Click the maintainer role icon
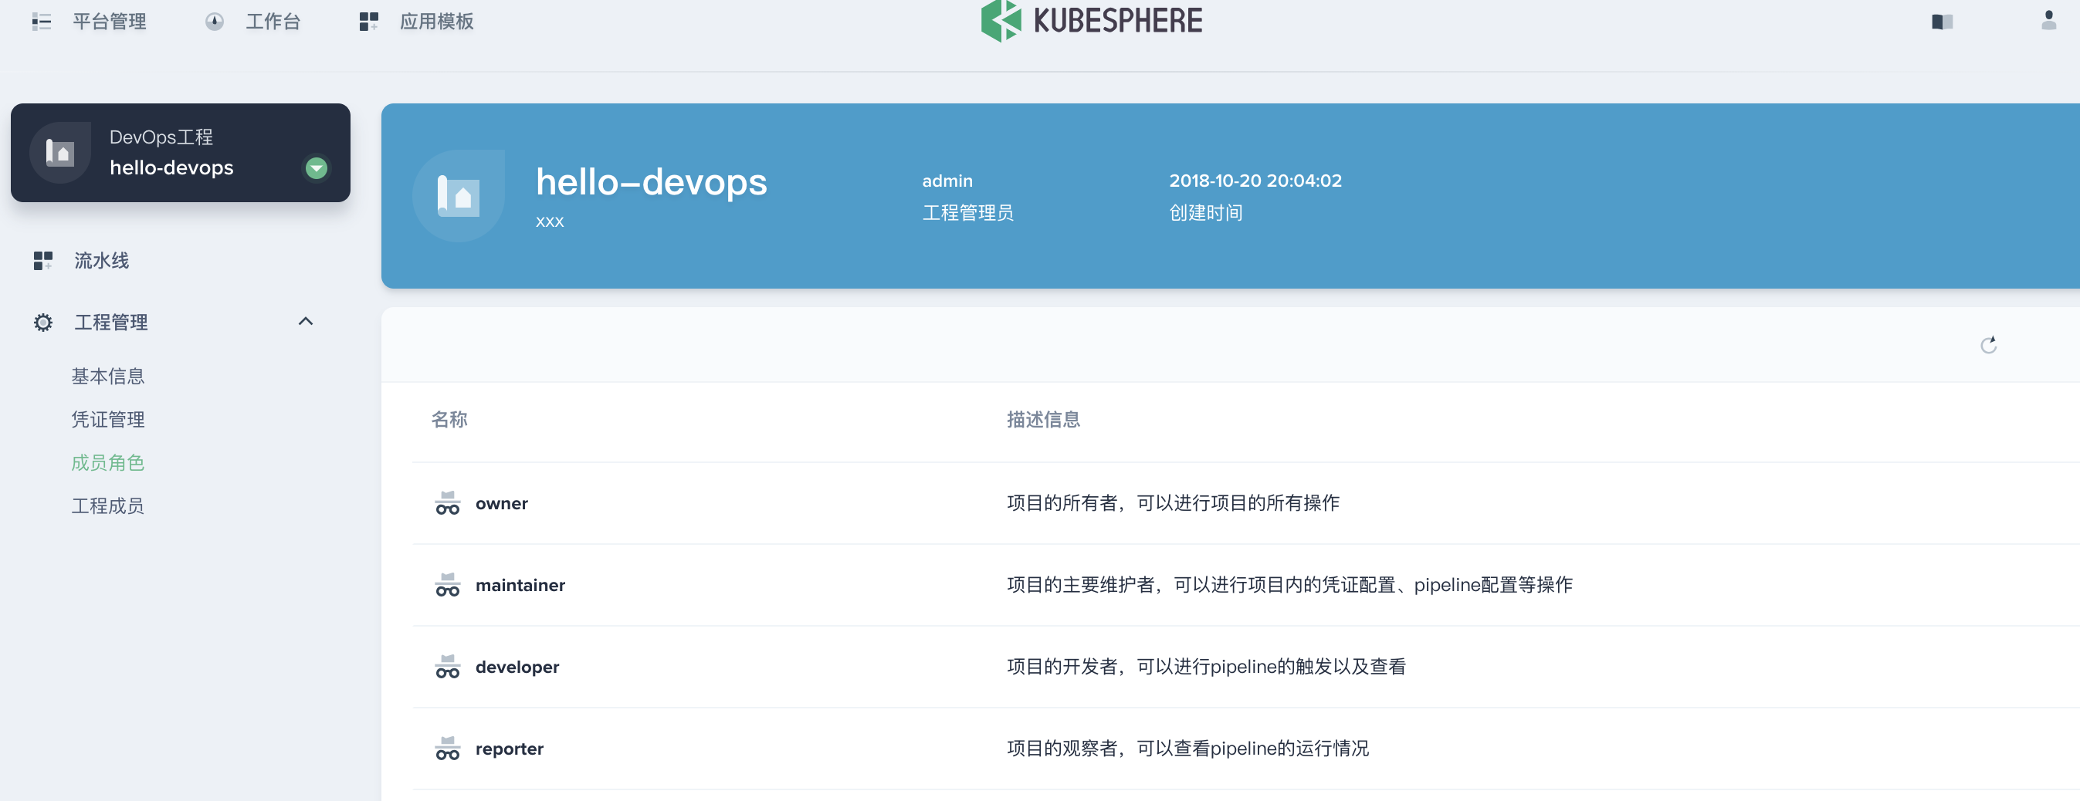 447,586
